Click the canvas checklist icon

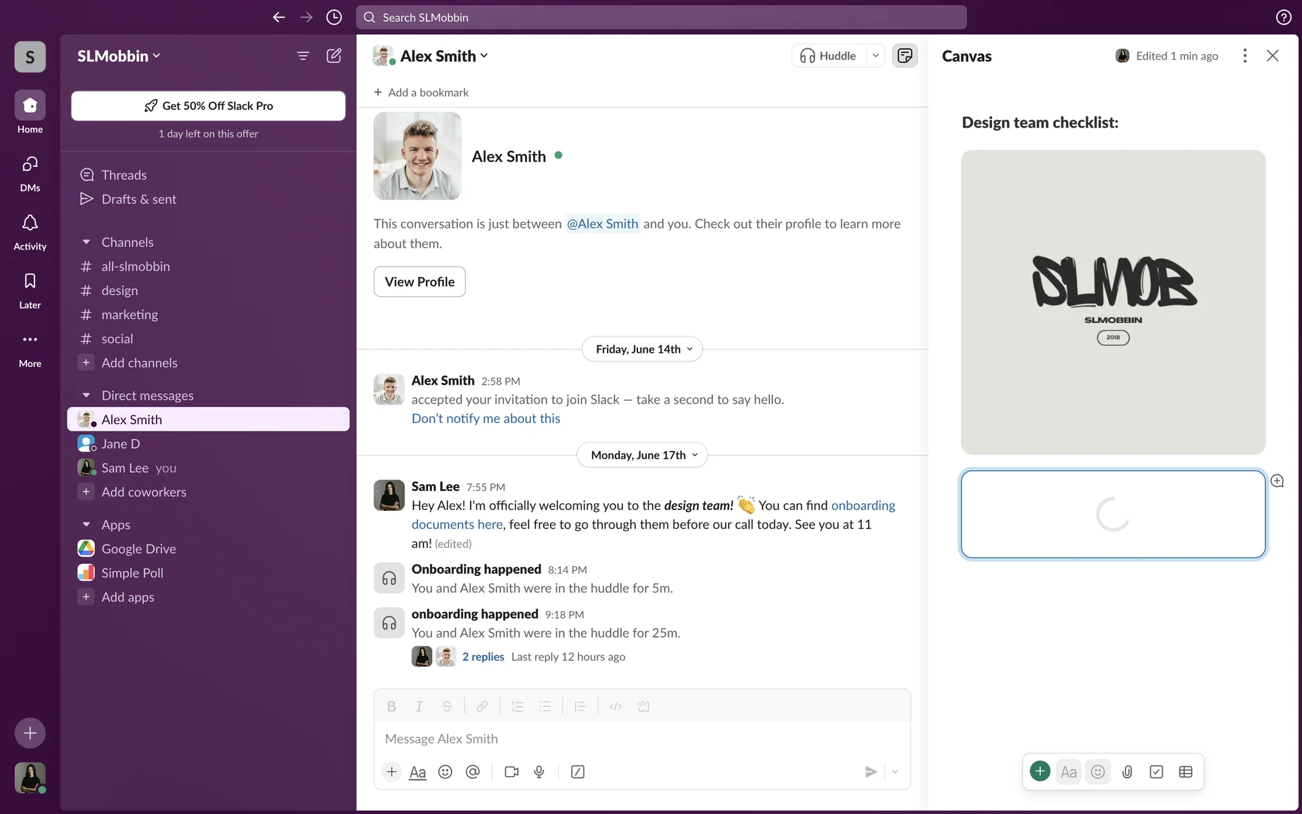click(x=1156, y=772)
